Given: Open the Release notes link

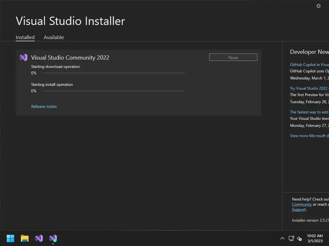Looking at the screenshot, I should click(44, 106).
